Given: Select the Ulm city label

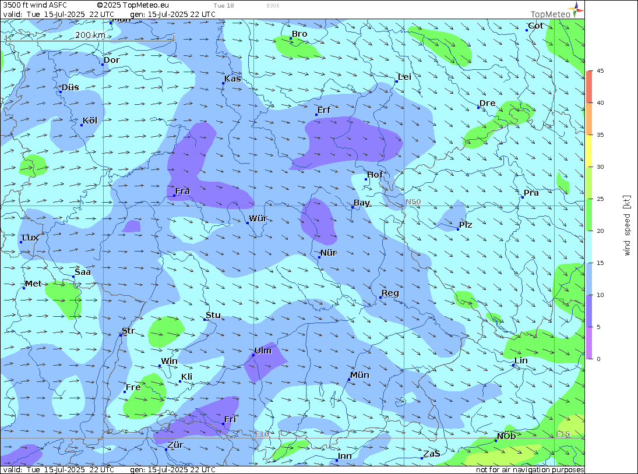Looking at the screenshot, I should 263,351.
